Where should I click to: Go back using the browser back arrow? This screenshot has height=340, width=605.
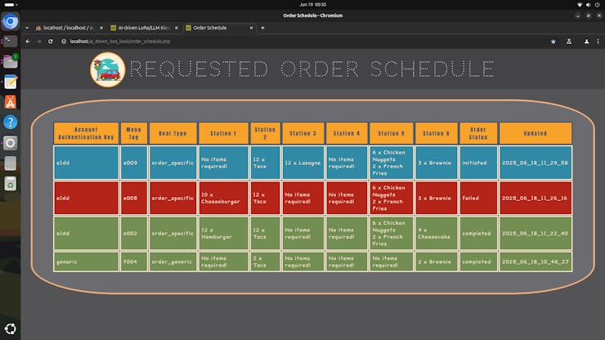point(28,41)
